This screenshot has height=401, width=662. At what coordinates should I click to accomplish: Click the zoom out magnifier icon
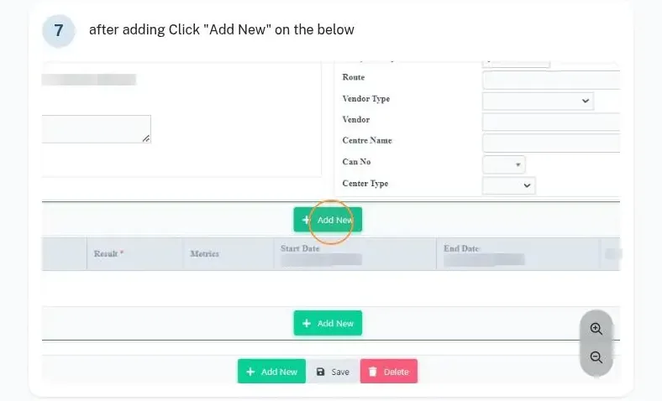pos(596,357)
